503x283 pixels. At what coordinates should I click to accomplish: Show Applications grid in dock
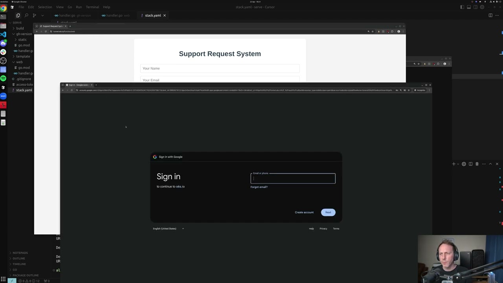coord(3,279)
